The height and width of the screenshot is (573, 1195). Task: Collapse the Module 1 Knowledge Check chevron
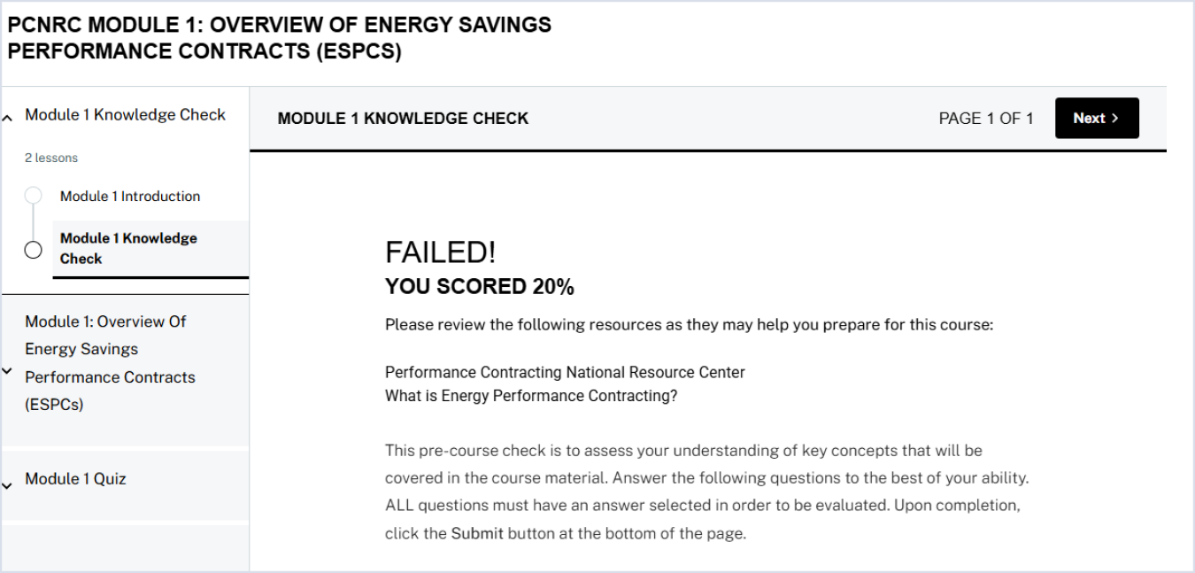click(x=8, y=117)
